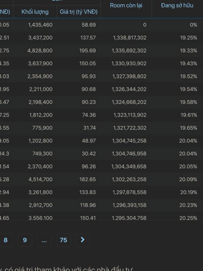Click ownership cell showing 20.19%

(188, 192)
